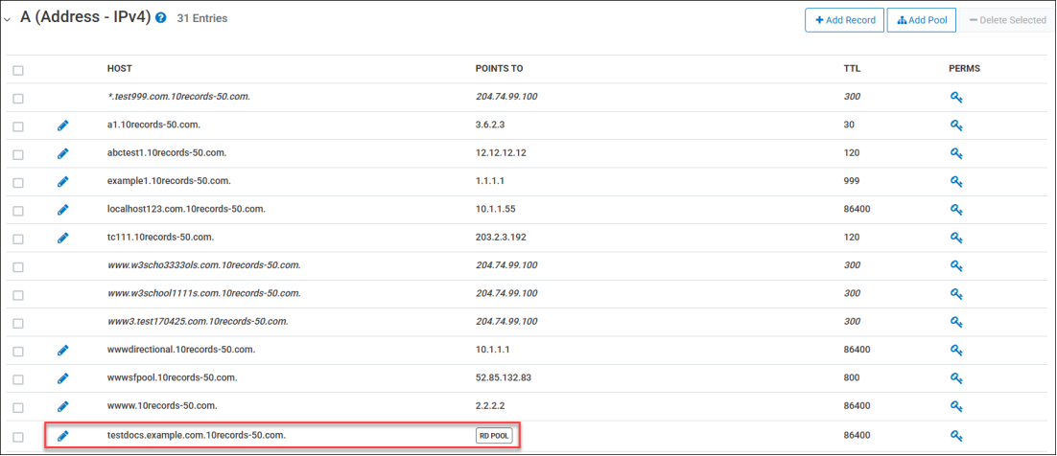Sort by the POINTS TO column header
1057x456 pixels.
(499, 69)
